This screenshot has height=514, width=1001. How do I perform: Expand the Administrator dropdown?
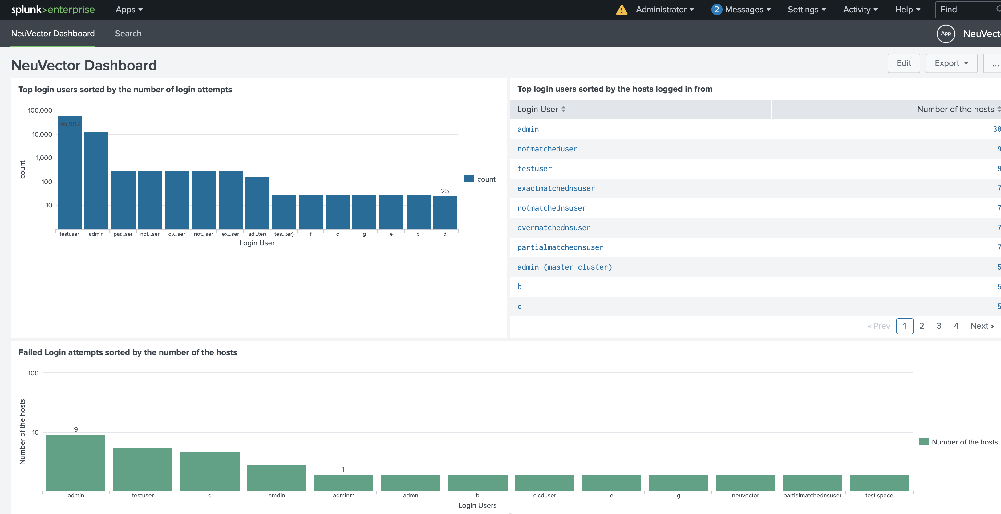click(664, 10)
